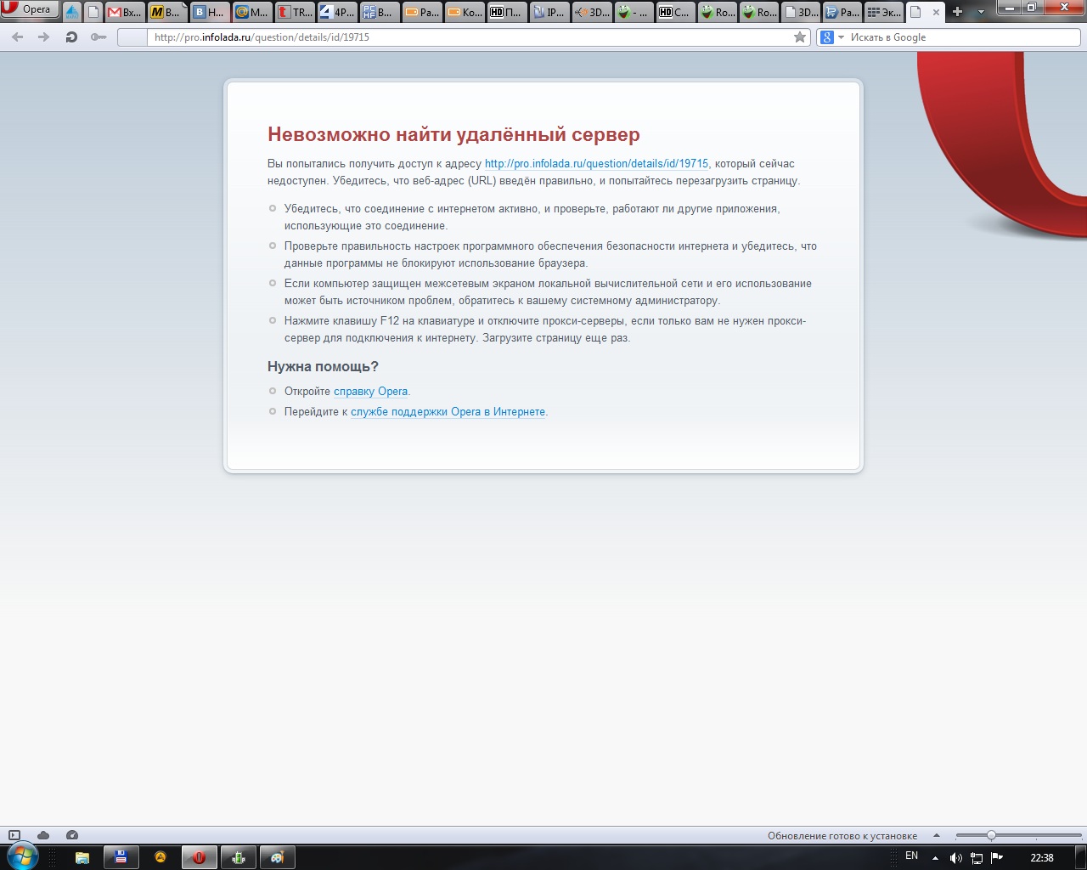Click the 22:38 system clock
1087x870 pixels.
(x=1042, y=858)
